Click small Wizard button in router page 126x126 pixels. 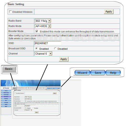point(49,88)
